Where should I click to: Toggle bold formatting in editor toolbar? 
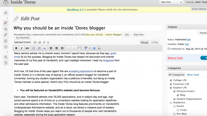coord(16,48)
